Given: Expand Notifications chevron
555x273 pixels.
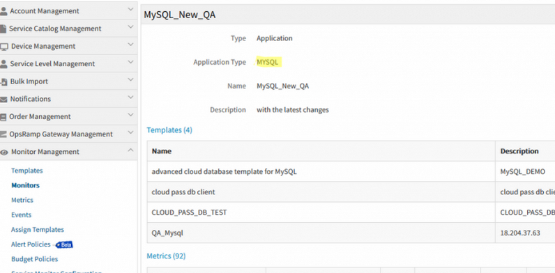Looking at the screenshot, I should [130, 97].
